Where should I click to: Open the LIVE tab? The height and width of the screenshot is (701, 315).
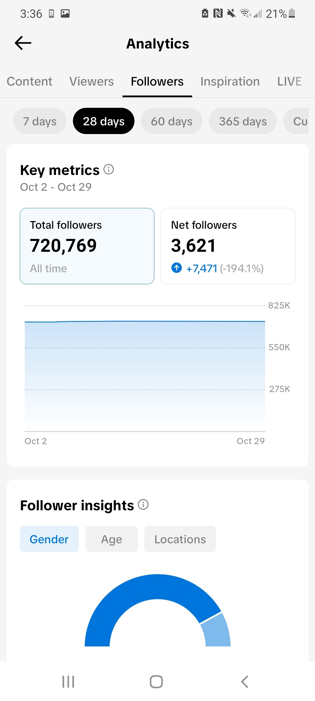(x=289, y=81)
